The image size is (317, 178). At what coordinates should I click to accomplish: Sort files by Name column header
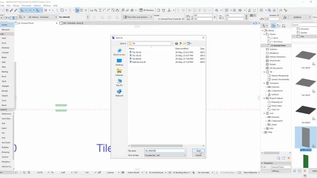pyautogui.click(x=132, y=48)
